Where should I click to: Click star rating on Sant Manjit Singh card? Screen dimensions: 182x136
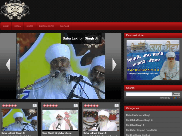coord(51,106)
